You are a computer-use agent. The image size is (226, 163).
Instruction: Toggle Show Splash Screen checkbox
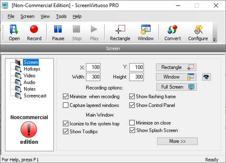pos(132,130)
